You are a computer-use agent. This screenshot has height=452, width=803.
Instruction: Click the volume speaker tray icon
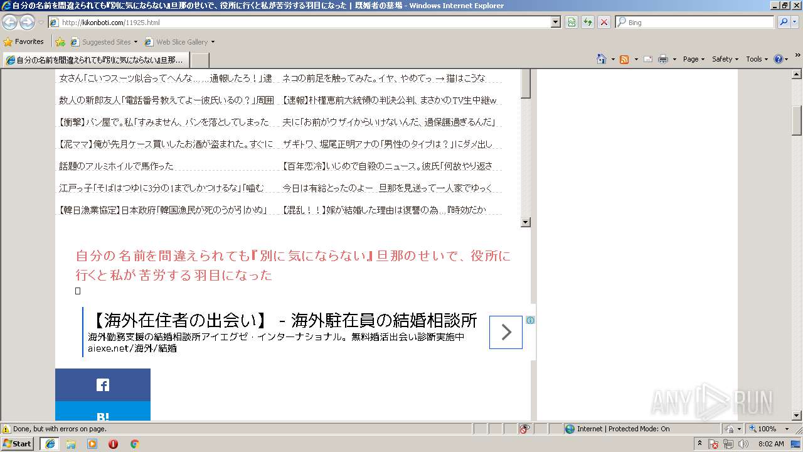click(743, 444)
